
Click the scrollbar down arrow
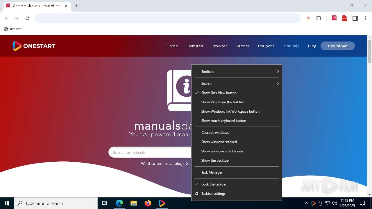pyautogui.click(x=370, y=195)
